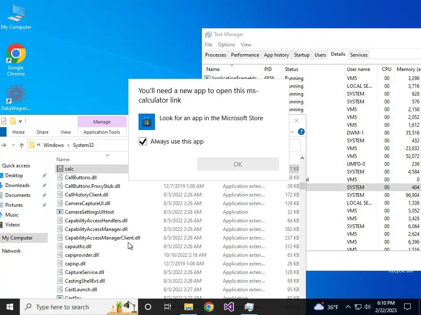The height and width of the screenshot is (315, 421).
Task: Switch to the Performance tab
Action: [245, 55]
